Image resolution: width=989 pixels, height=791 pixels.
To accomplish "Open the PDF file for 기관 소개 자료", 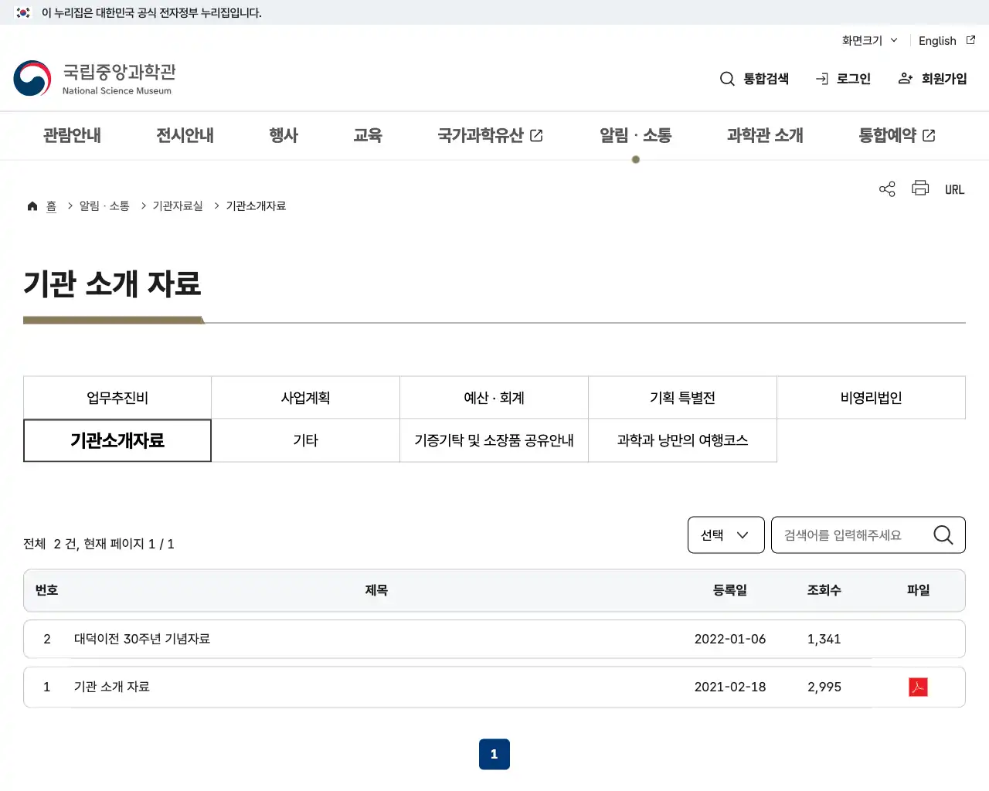I will tap(918, 687).
